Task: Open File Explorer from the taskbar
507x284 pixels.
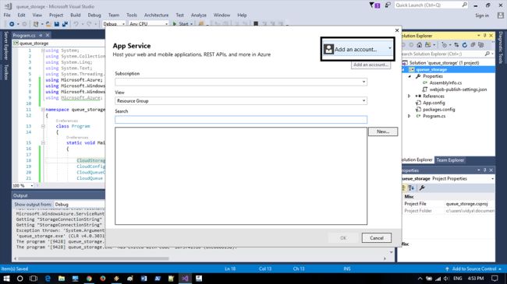Action: (62, 279)
